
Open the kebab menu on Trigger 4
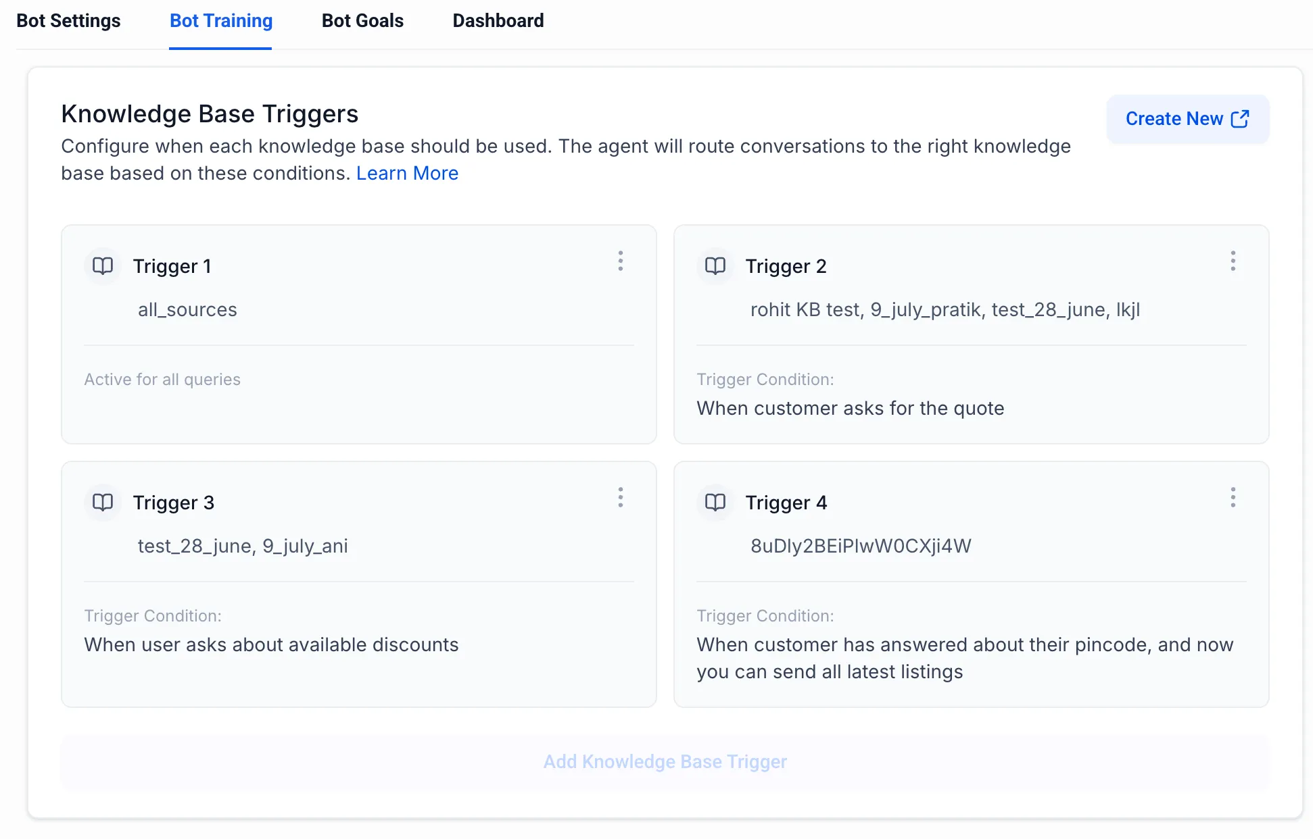tap(1233, 498)
